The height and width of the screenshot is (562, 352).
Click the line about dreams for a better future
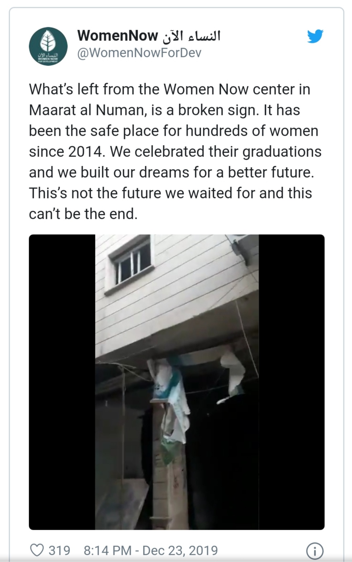pyautogui.click(x=171, y=172)
